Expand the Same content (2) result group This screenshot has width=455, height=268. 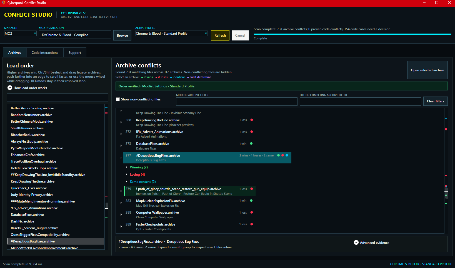(x=126, y=182)
